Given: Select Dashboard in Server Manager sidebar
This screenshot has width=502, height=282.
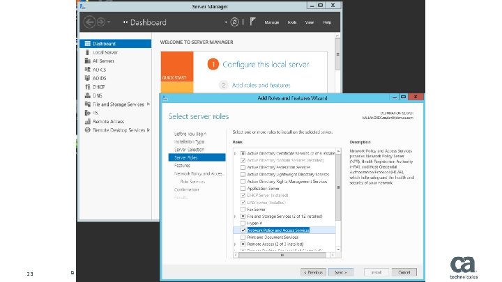Looking at the screenshot, I should (115, 43).
